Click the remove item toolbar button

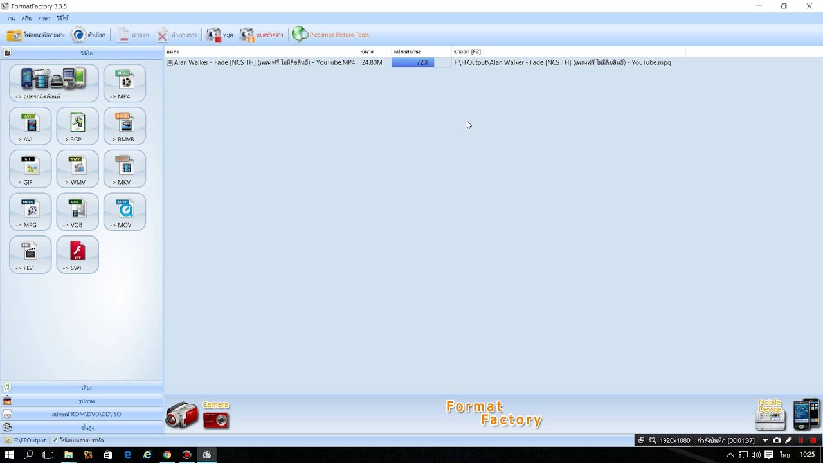(132, 35)
